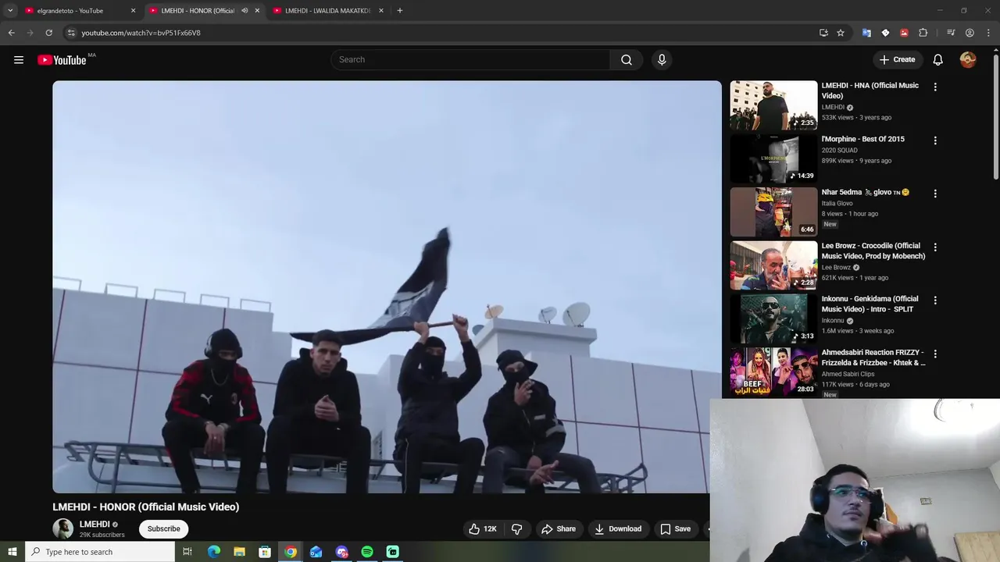1000x562 pixels.
Task: Open Microsoft Store from taskbar
Action: click(265, 552)
